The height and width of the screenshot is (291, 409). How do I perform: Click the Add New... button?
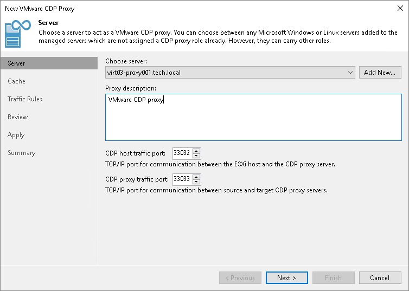click(x=380, y=73)
